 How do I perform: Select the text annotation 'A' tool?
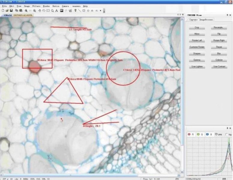56,10
